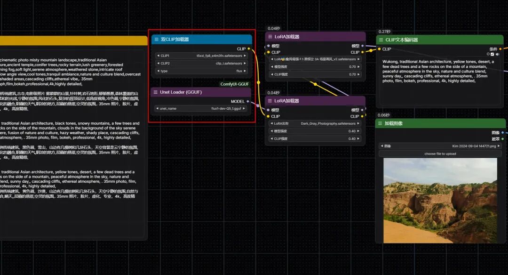The width and height of the screenshot is (508, 275).
Task: Click the CLIP强度 0.70 value field
Action: 315,74
